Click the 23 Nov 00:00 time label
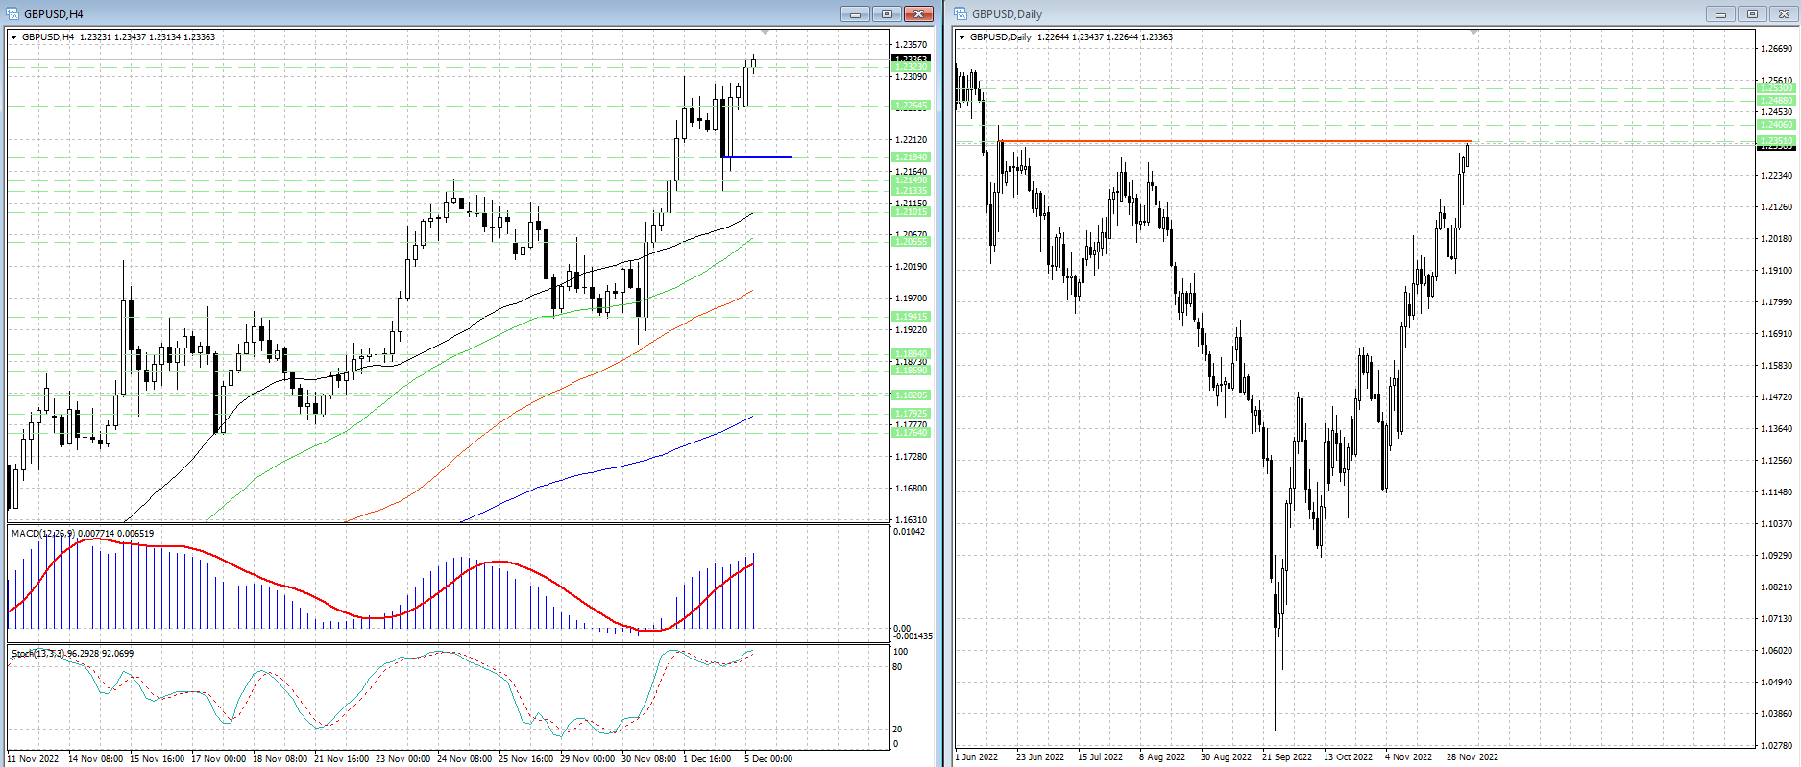 coord(402,759)
